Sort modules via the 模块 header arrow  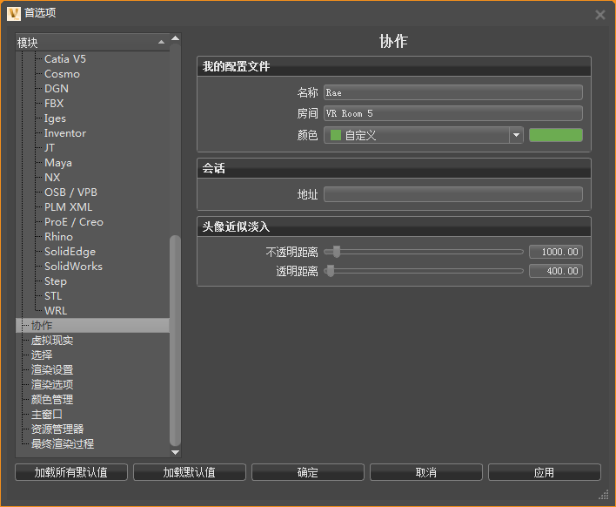[161, 42]
